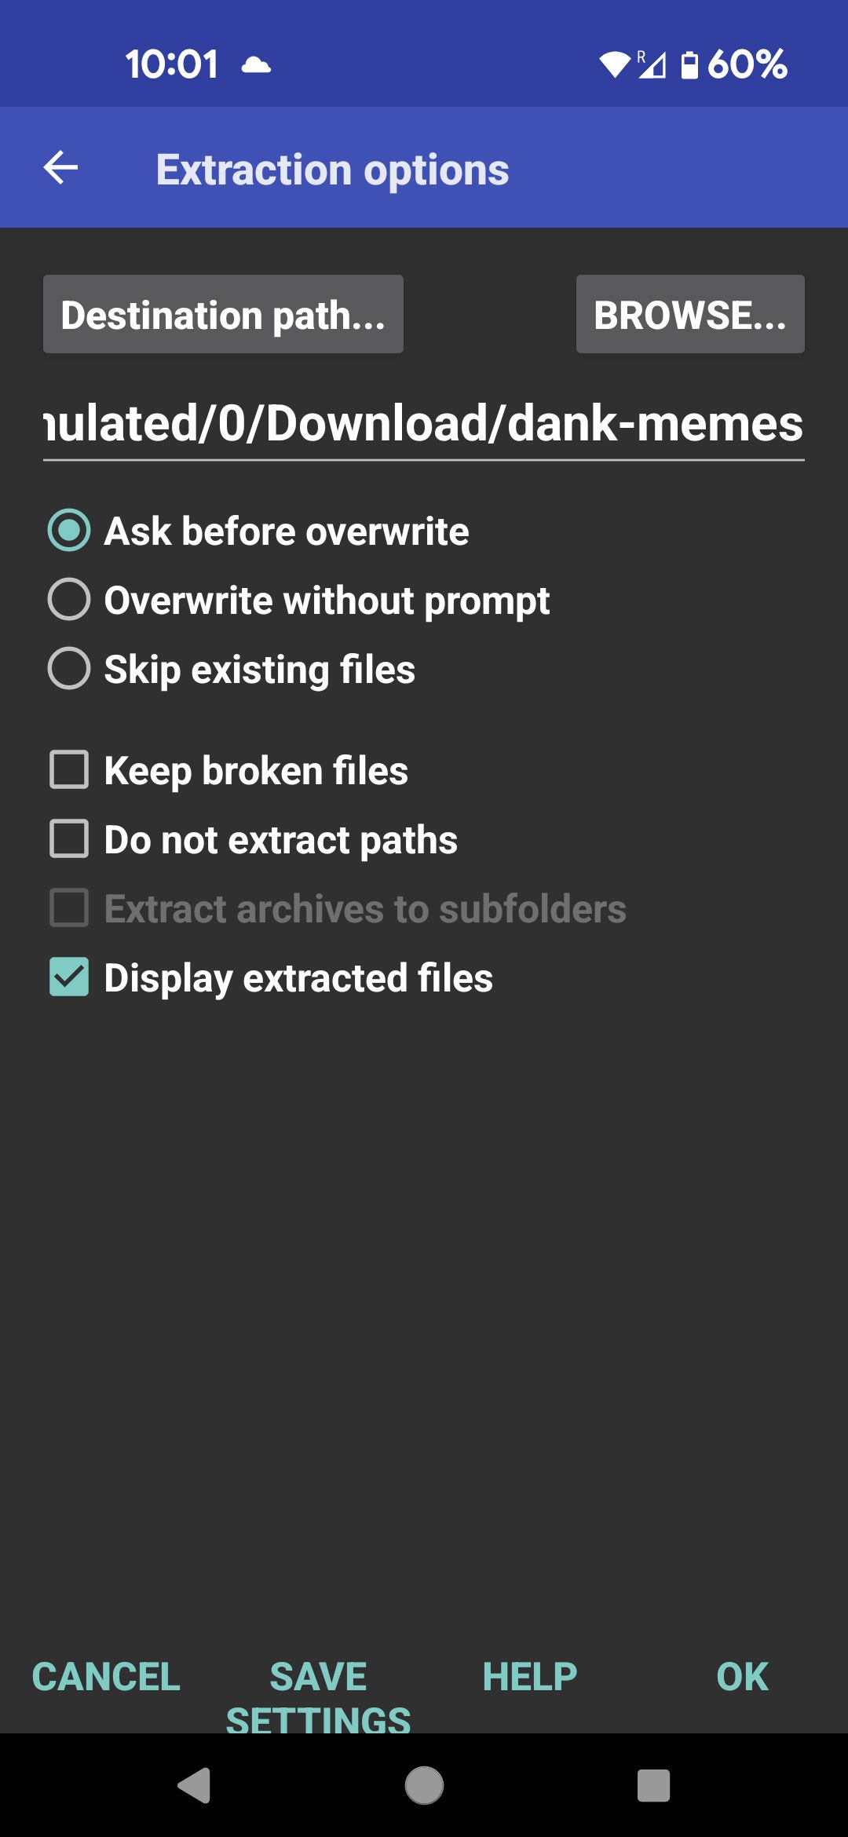The image size is (848, 1837).
Task: Tap the clock showing 10:01
Action: [x=171, y=64]
